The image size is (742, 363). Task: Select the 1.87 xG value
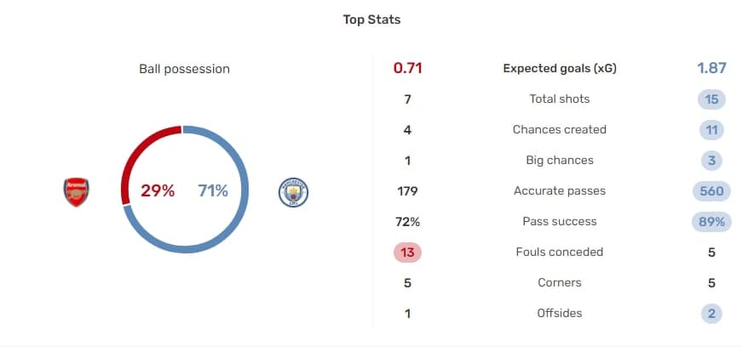711,68
